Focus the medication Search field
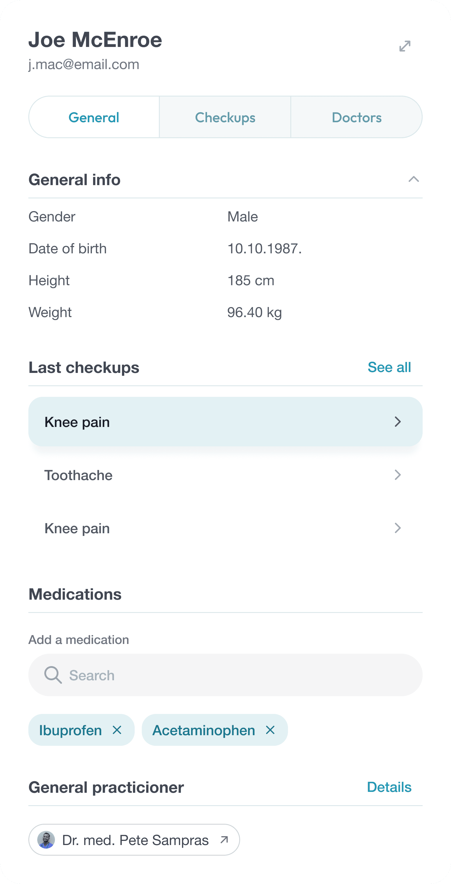This screenshot has width=451, height=884. [226, 675]
